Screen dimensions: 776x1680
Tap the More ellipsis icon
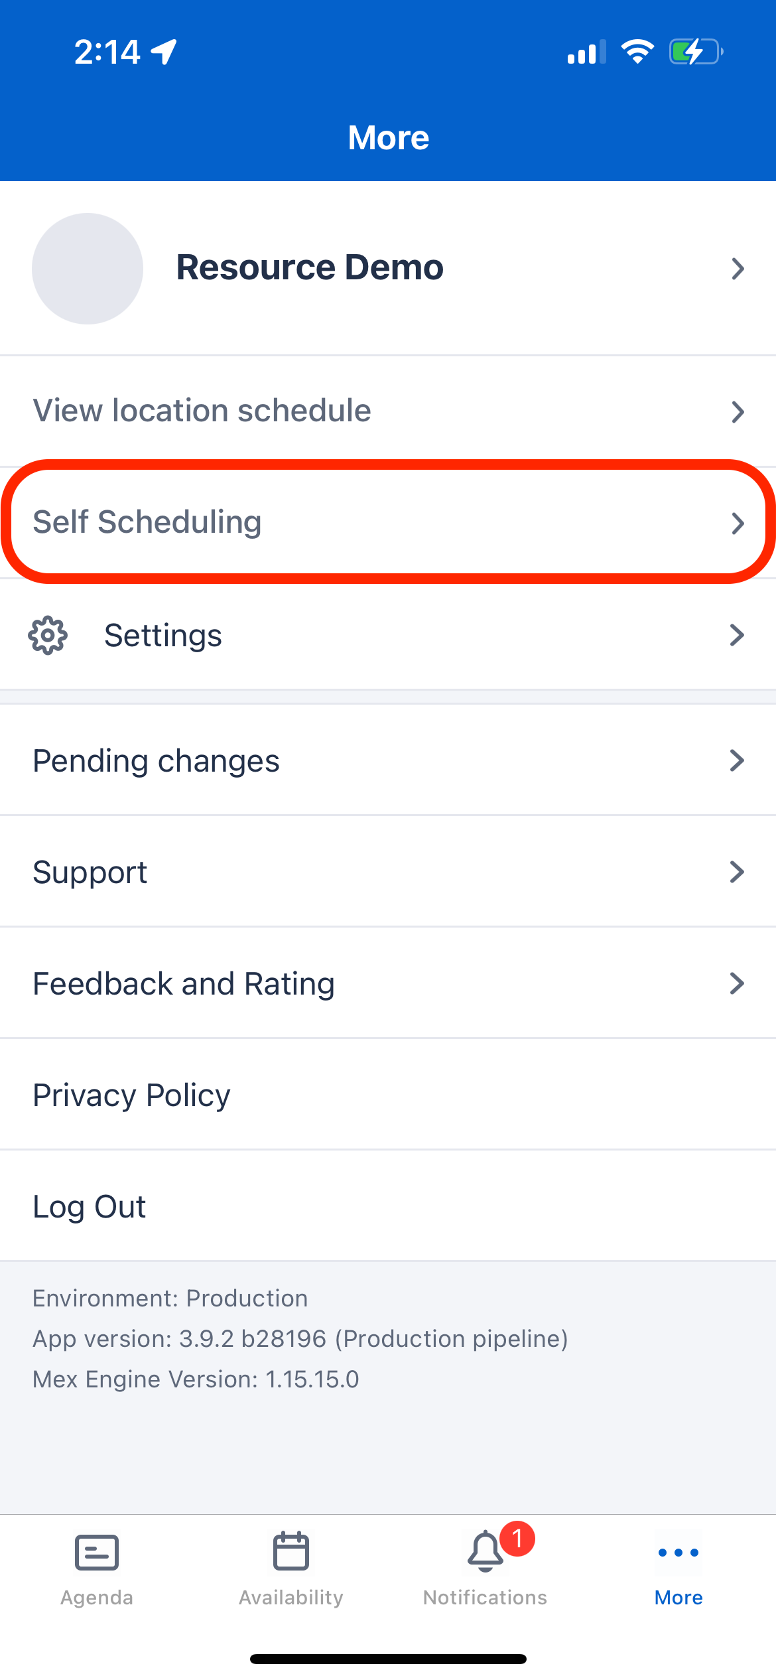click(x=678, y=1551)
